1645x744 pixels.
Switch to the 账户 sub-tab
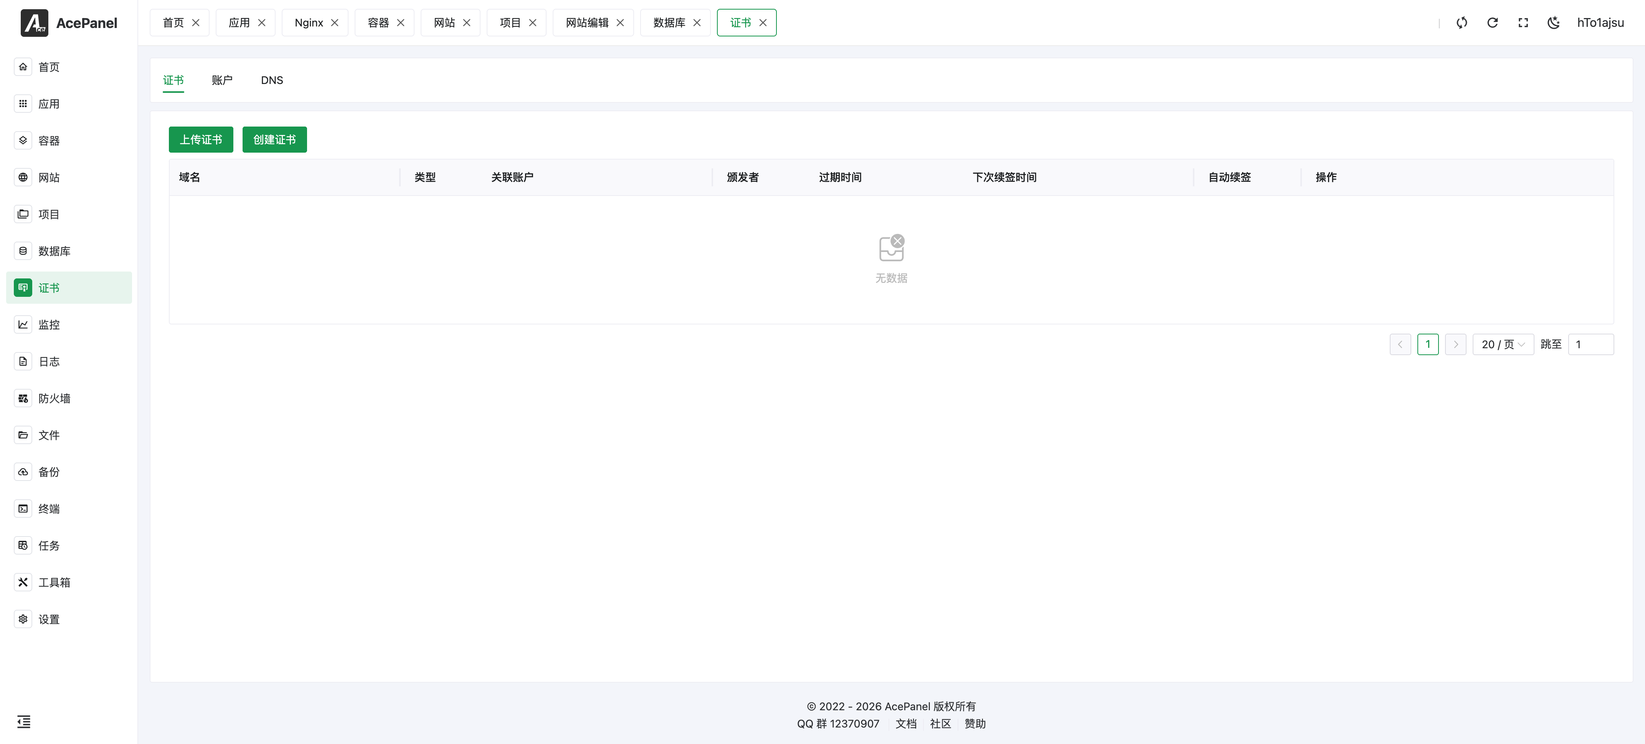[221, 81]
